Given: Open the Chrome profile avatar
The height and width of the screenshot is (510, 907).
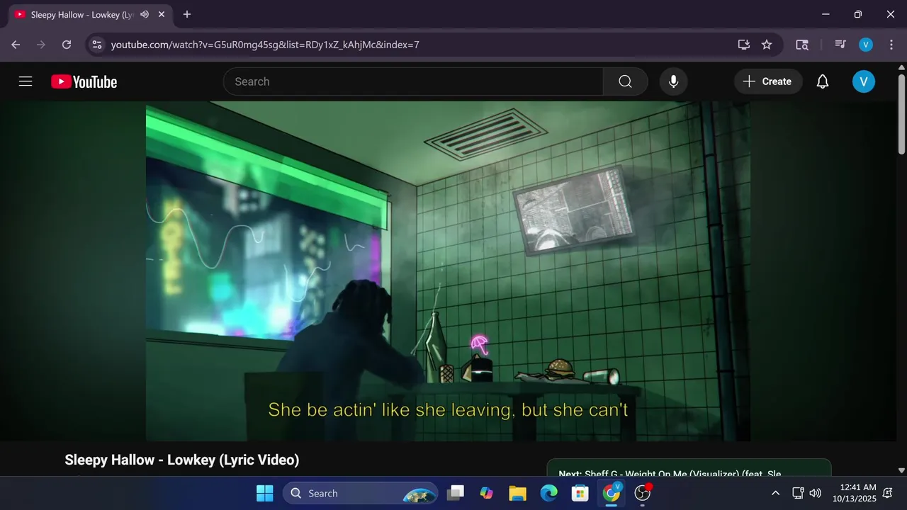Looking at the screenshot, I should [x=866, y=45].
